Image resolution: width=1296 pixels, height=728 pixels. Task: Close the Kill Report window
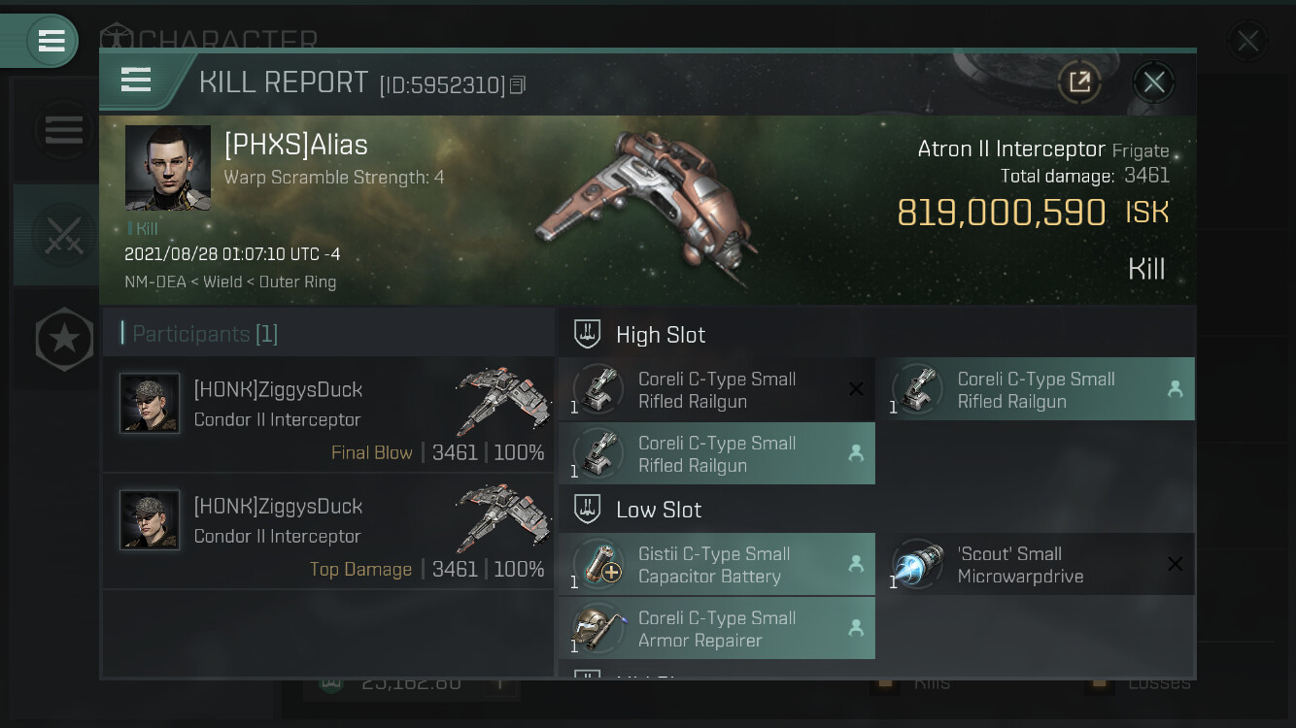1153,83
